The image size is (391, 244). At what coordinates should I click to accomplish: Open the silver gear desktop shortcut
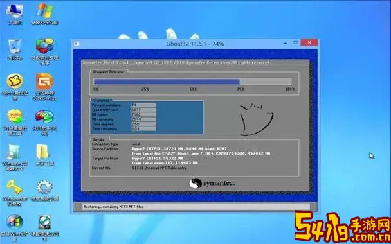(44, 191)
